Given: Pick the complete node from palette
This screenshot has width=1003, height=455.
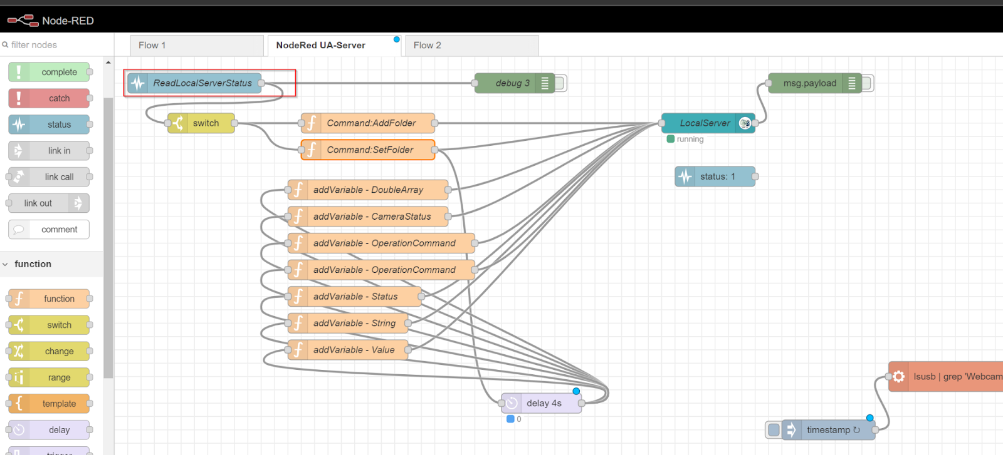Looking at the screenshot, I should point(49,72).
